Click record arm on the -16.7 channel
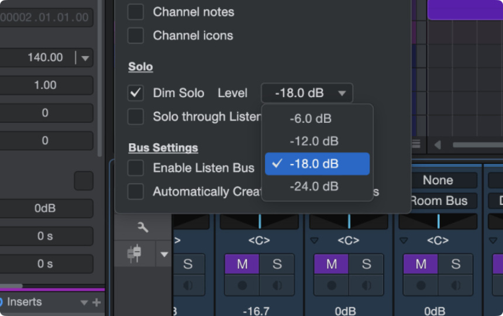503x316 pixels. tap(242, 285)
